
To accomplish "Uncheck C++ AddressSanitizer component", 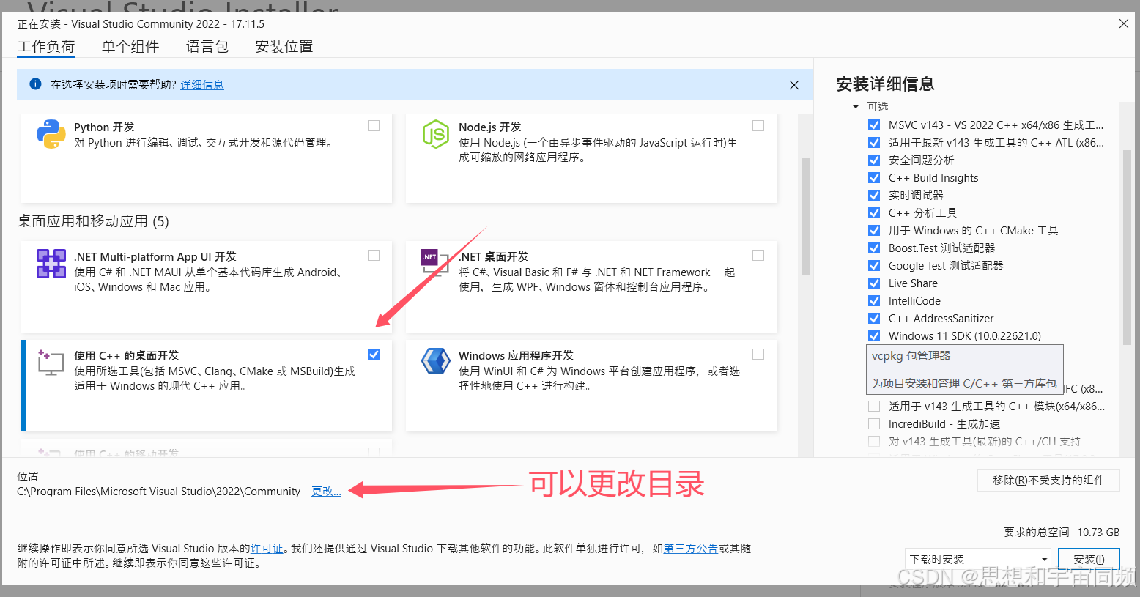I will click(x=874, y=318).
